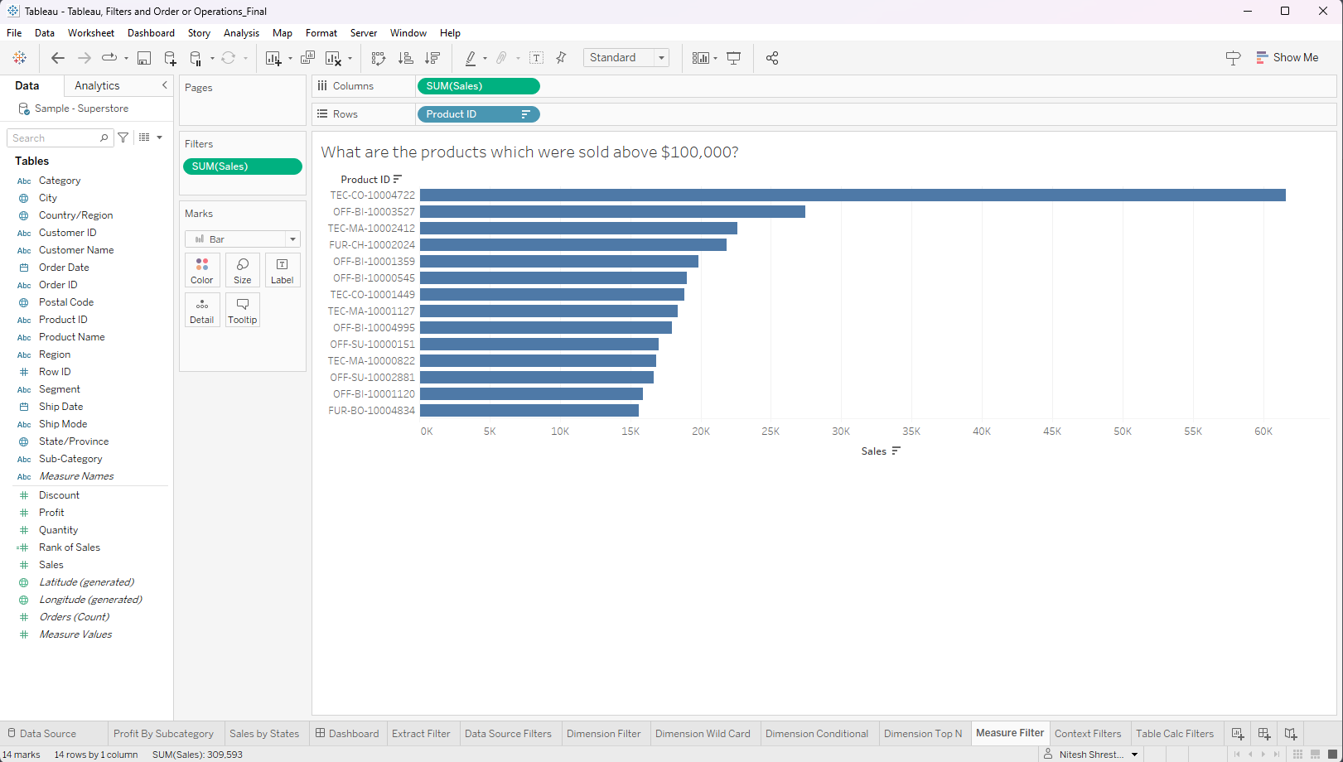Screen dimensions: 1343x762
Task: Click the Duplicate worksheet toolbar icon
Action: [307, 58]
